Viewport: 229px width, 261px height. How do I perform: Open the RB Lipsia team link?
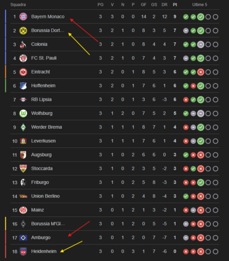(x=41, y=100)
